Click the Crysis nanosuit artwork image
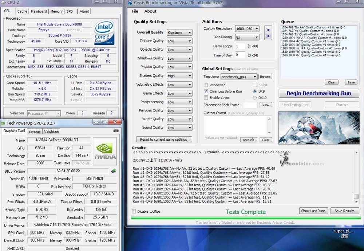 click(x=319, y=128)
